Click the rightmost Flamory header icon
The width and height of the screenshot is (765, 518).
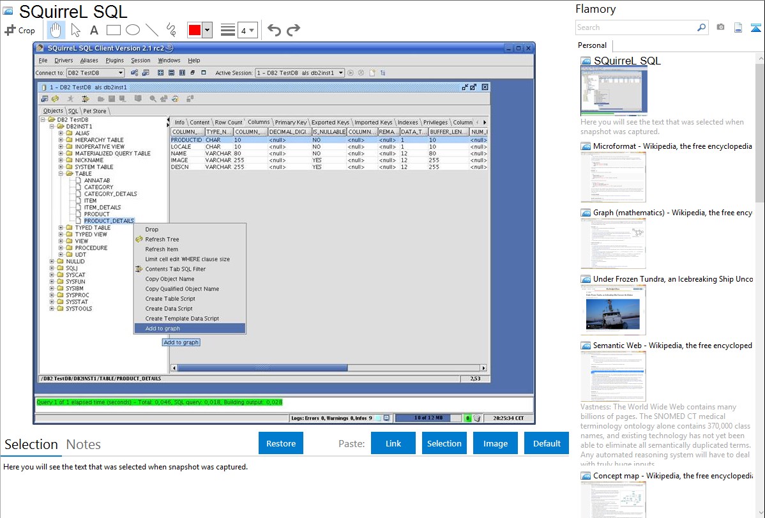(755, 27)
